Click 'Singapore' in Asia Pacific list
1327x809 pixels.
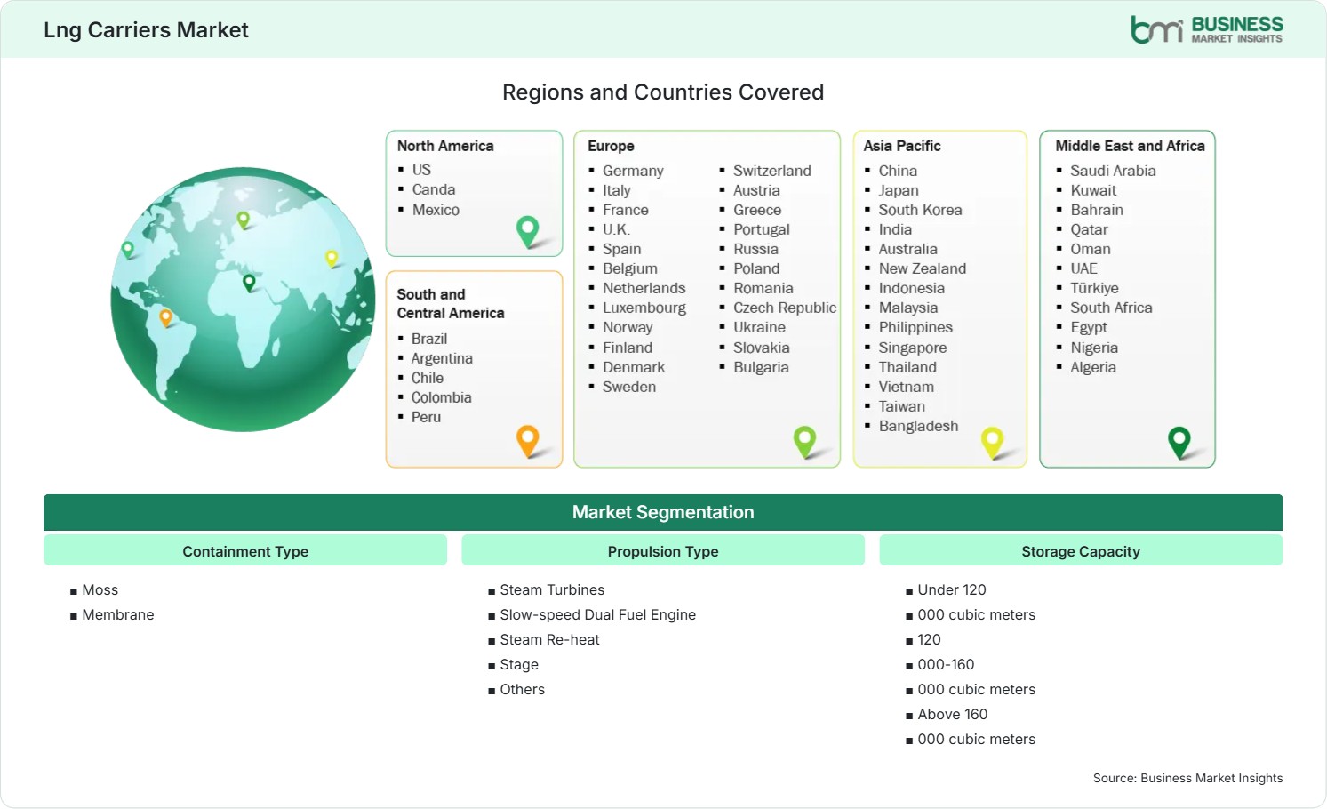(913, 348)
